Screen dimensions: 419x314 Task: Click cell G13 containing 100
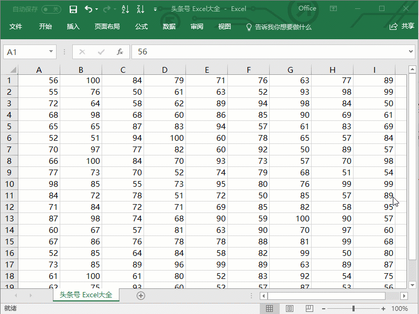pyautogui.click(x=291, y=219)
